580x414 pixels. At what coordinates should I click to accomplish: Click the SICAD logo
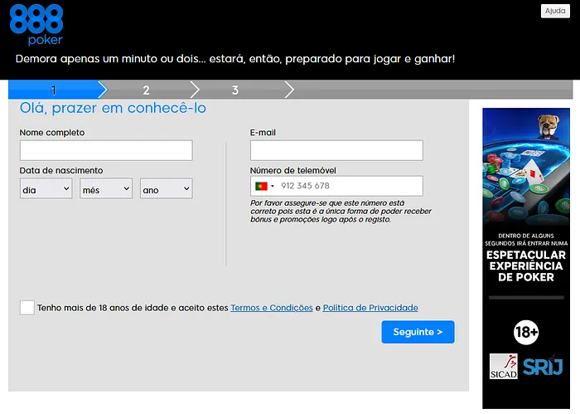[504, 366]
